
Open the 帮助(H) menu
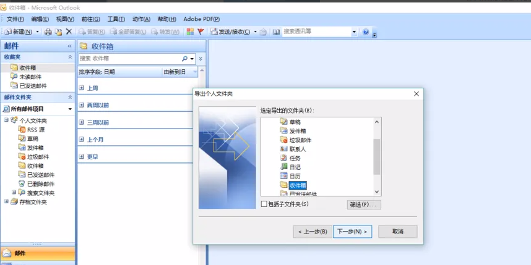[167, 19]
